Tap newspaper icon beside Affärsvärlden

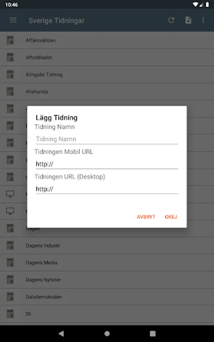pyautogui.click(x=10, y=40)
